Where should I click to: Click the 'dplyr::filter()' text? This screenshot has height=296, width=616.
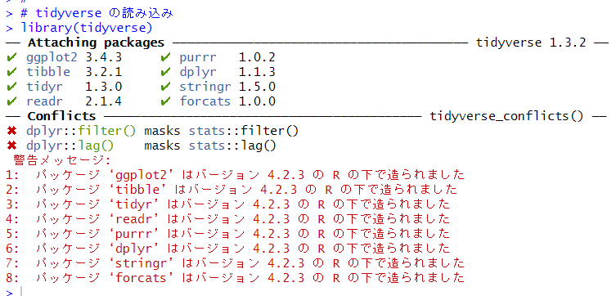point(80,131)
